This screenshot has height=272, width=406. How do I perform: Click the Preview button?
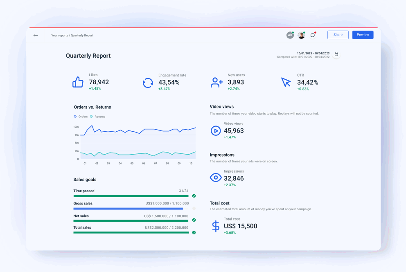point(363,35)
